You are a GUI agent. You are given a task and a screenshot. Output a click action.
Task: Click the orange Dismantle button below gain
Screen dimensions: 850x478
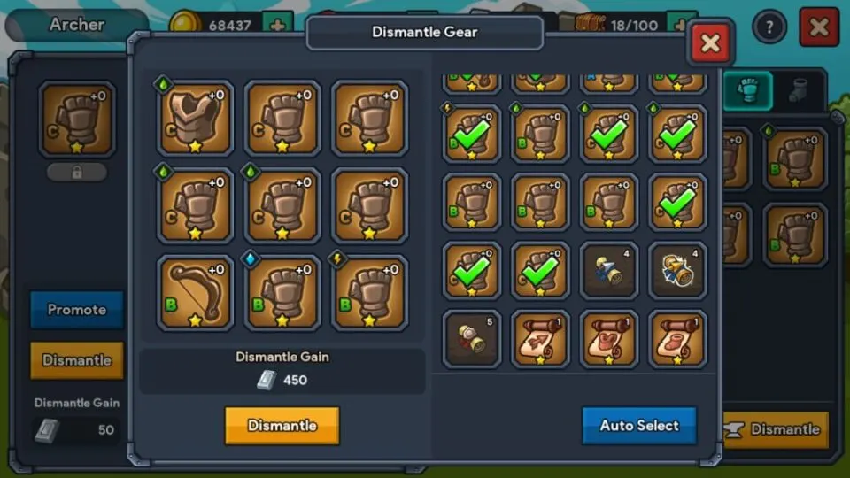click(282, 426)
